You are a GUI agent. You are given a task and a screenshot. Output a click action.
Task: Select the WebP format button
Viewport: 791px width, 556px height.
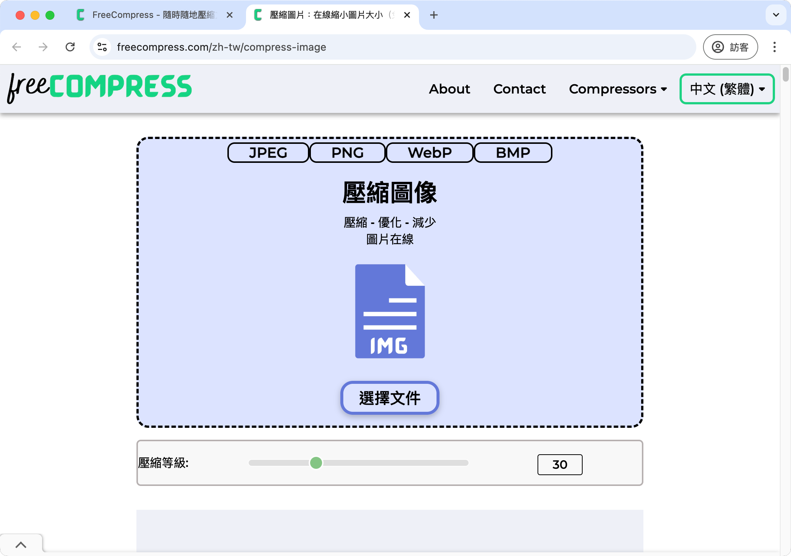tap(430, 153)
